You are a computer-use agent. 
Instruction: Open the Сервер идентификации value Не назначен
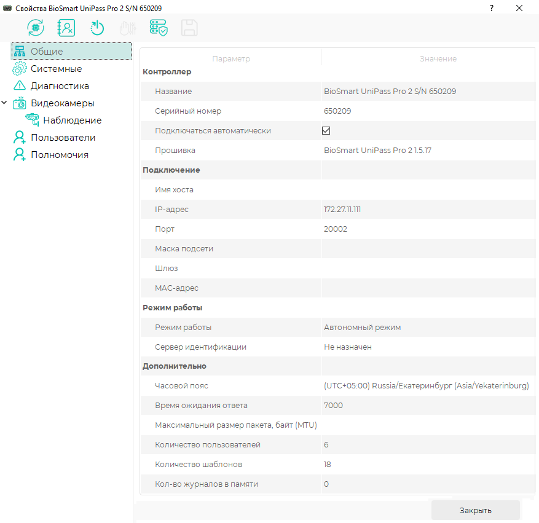click(347, 347)
